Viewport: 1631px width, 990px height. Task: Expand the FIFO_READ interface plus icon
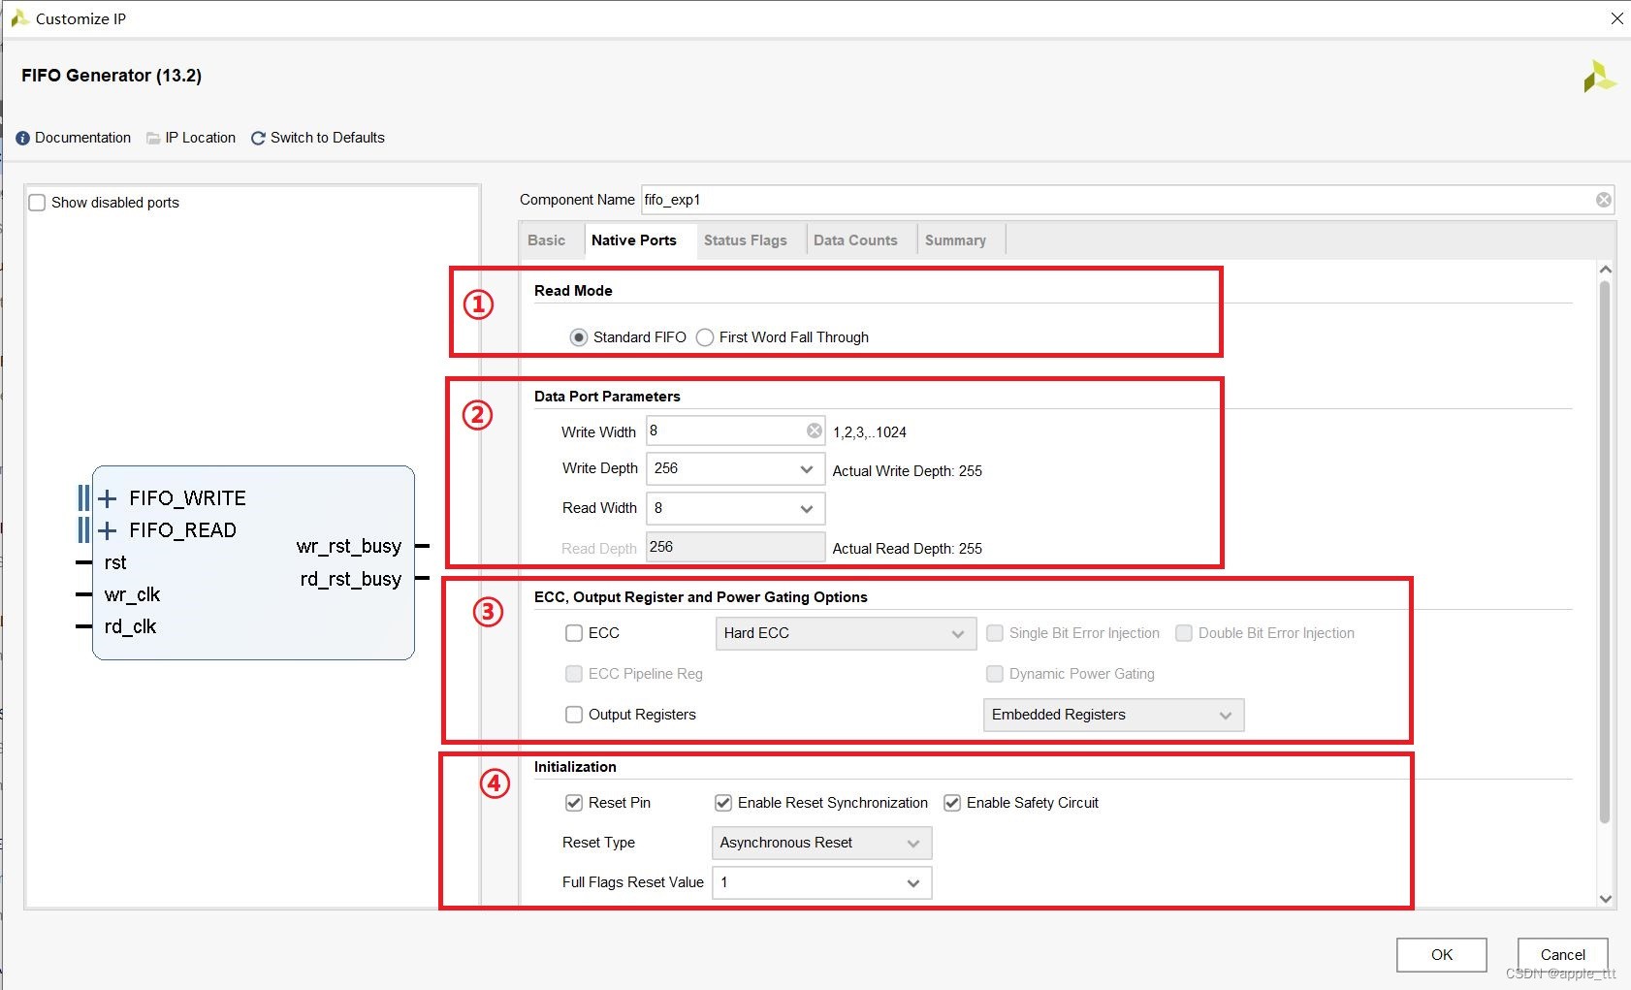pos(108,530)
